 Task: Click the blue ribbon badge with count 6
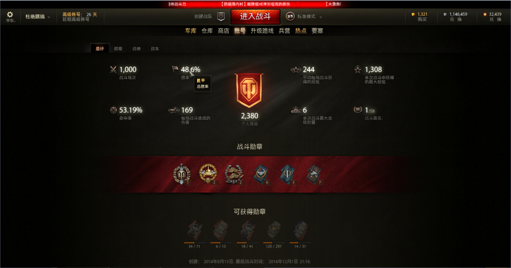261,174
